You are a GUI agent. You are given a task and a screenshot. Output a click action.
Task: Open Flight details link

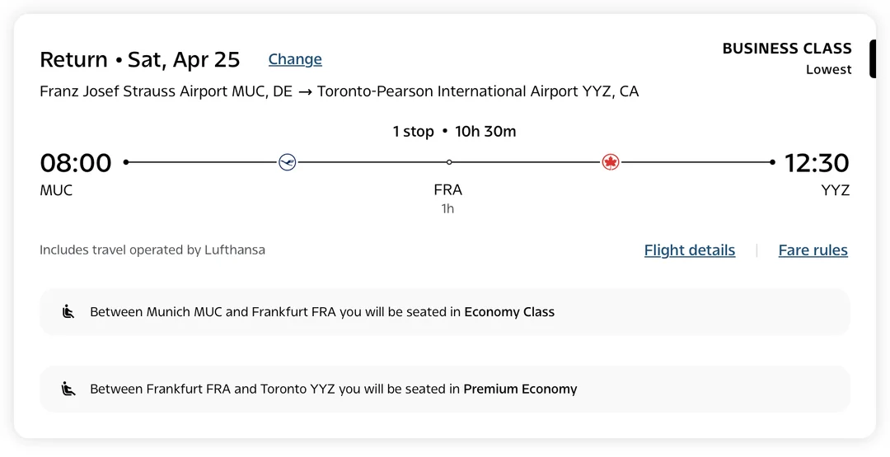point(689,250)
